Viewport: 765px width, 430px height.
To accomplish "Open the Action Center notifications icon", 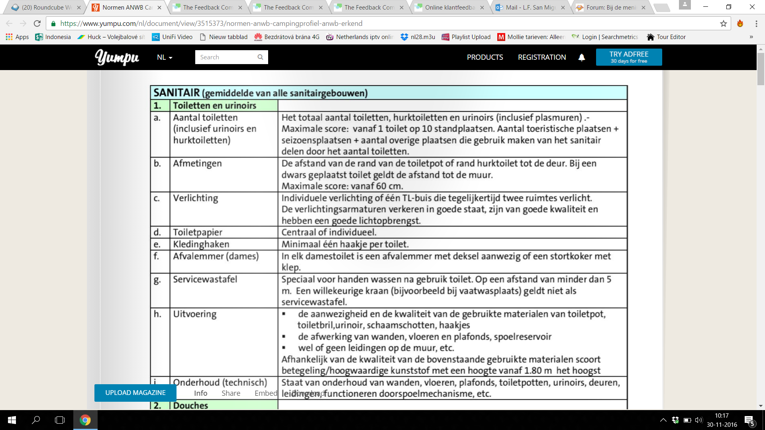I will coord(749,420).
